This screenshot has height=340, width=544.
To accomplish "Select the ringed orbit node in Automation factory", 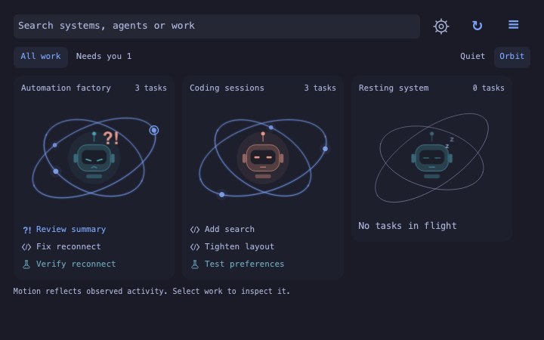I will point(154,130).
